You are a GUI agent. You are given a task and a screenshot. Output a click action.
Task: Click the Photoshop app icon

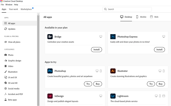pyautogui.click(x=50, y=71)
